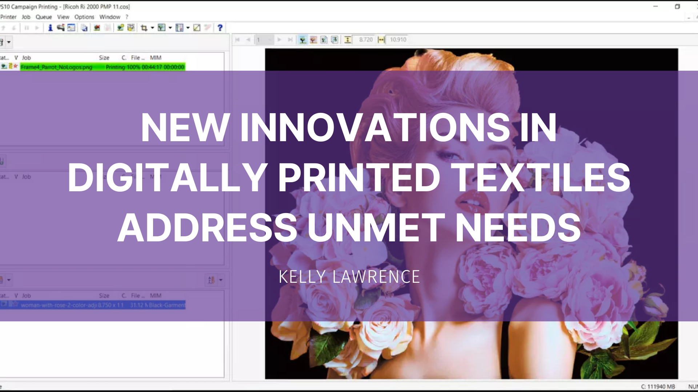Click the import image toolbar icon
698x392 pixels.
(120, 28)
